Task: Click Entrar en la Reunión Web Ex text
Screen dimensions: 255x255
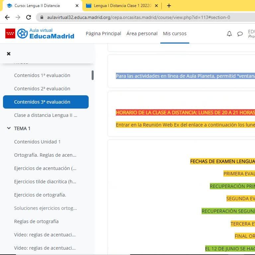Action: click(x=185, y=125)
